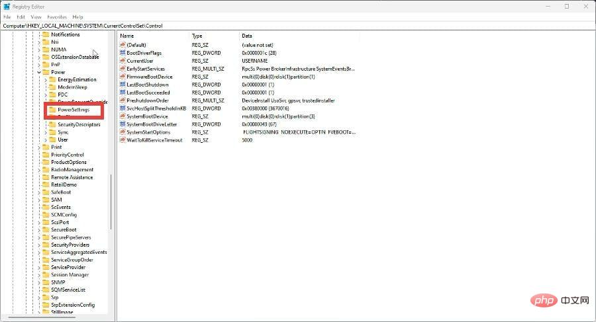Click the tree pane vertical scrollbar
596x322 pixels.
pyautogui.click(x=111, y=202)
